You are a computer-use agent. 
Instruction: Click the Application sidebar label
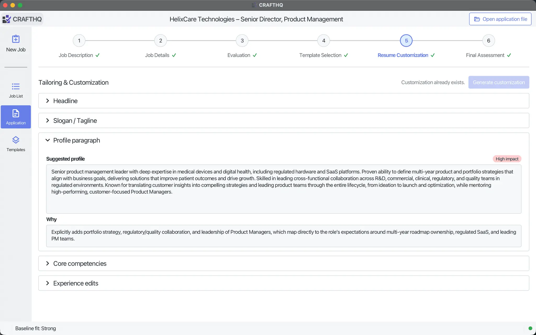16,123
